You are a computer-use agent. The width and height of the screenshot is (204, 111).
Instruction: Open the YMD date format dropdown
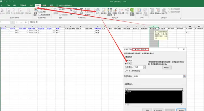pyautogui.click(x=144, y=67)
